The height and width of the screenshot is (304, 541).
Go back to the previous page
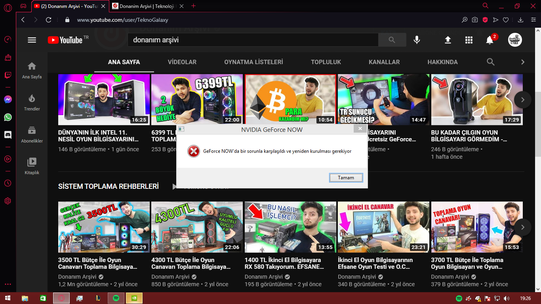click(23, 20)
